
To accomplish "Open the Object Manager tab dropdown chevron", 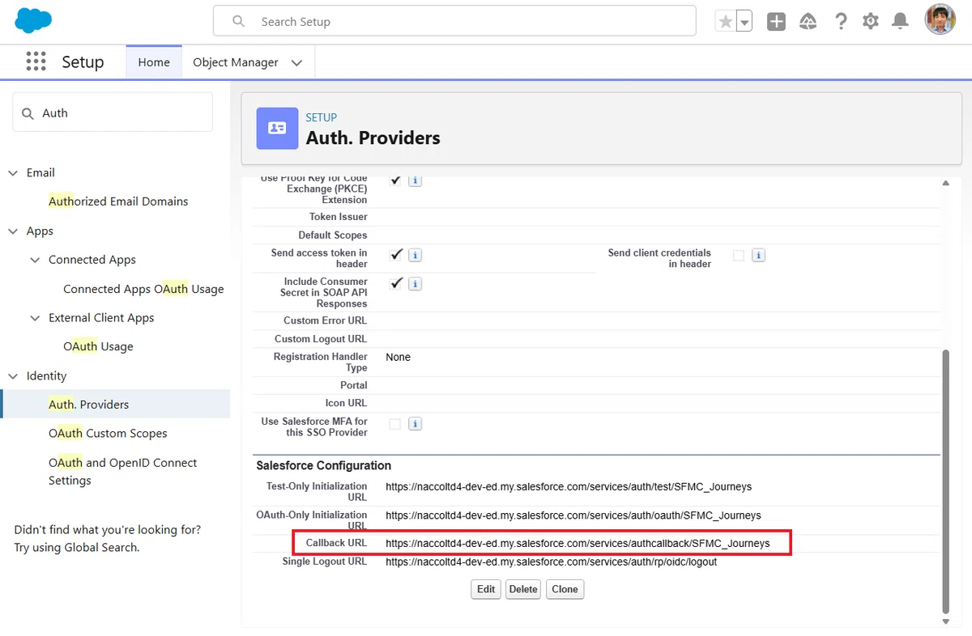I will click(296, 62).
